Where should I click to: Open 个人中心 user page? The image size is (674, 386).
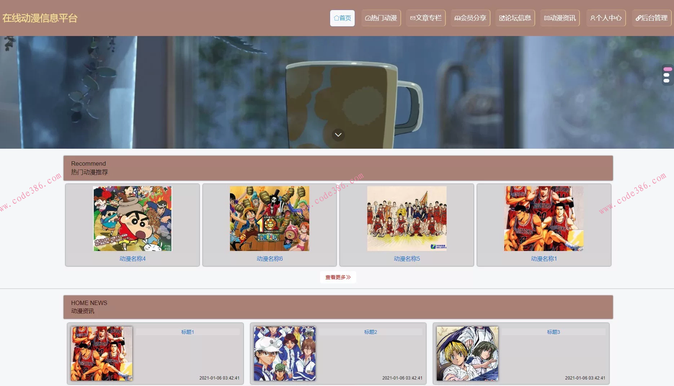tap(606, 18)
